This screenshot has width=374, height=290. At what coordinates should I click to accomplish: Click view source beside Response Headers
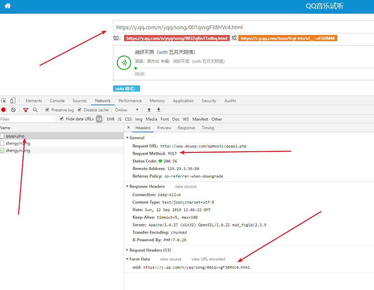185,186
